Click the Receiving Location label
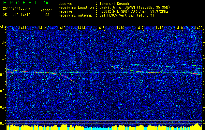 click(x=76, y=7)
